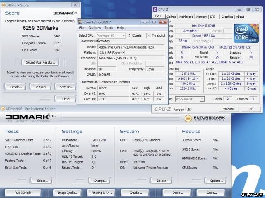This screenshot has width=265, height=198.
Task: Click '1280 x 768' resolution value
Action: pyautogui.click(x=99, y=140)
